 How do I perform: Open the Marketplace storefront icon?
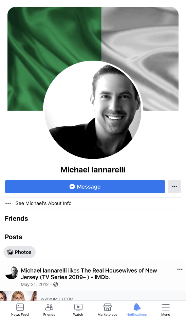click(107, 307)
